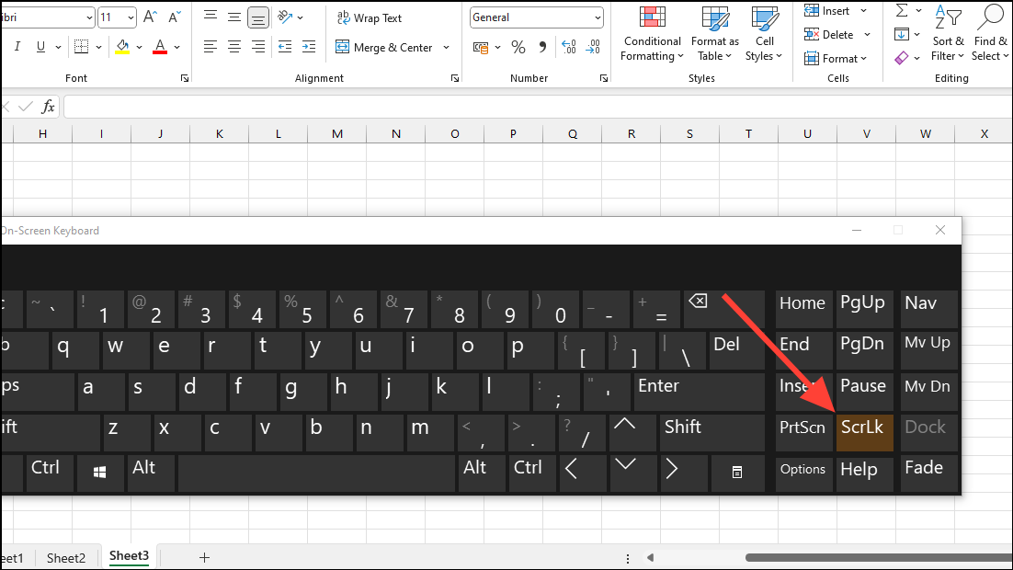
Task: Toggle italic formatting
Action: (17, 46)
